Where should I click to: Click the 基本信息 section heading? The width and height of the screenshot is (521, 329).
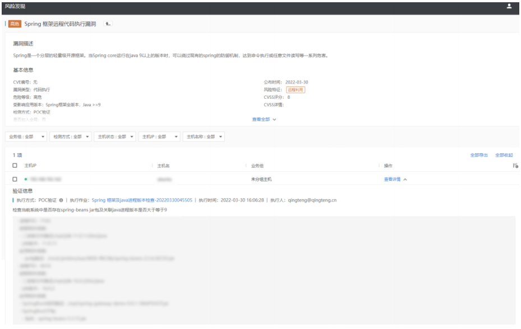[x=23, y=70]
